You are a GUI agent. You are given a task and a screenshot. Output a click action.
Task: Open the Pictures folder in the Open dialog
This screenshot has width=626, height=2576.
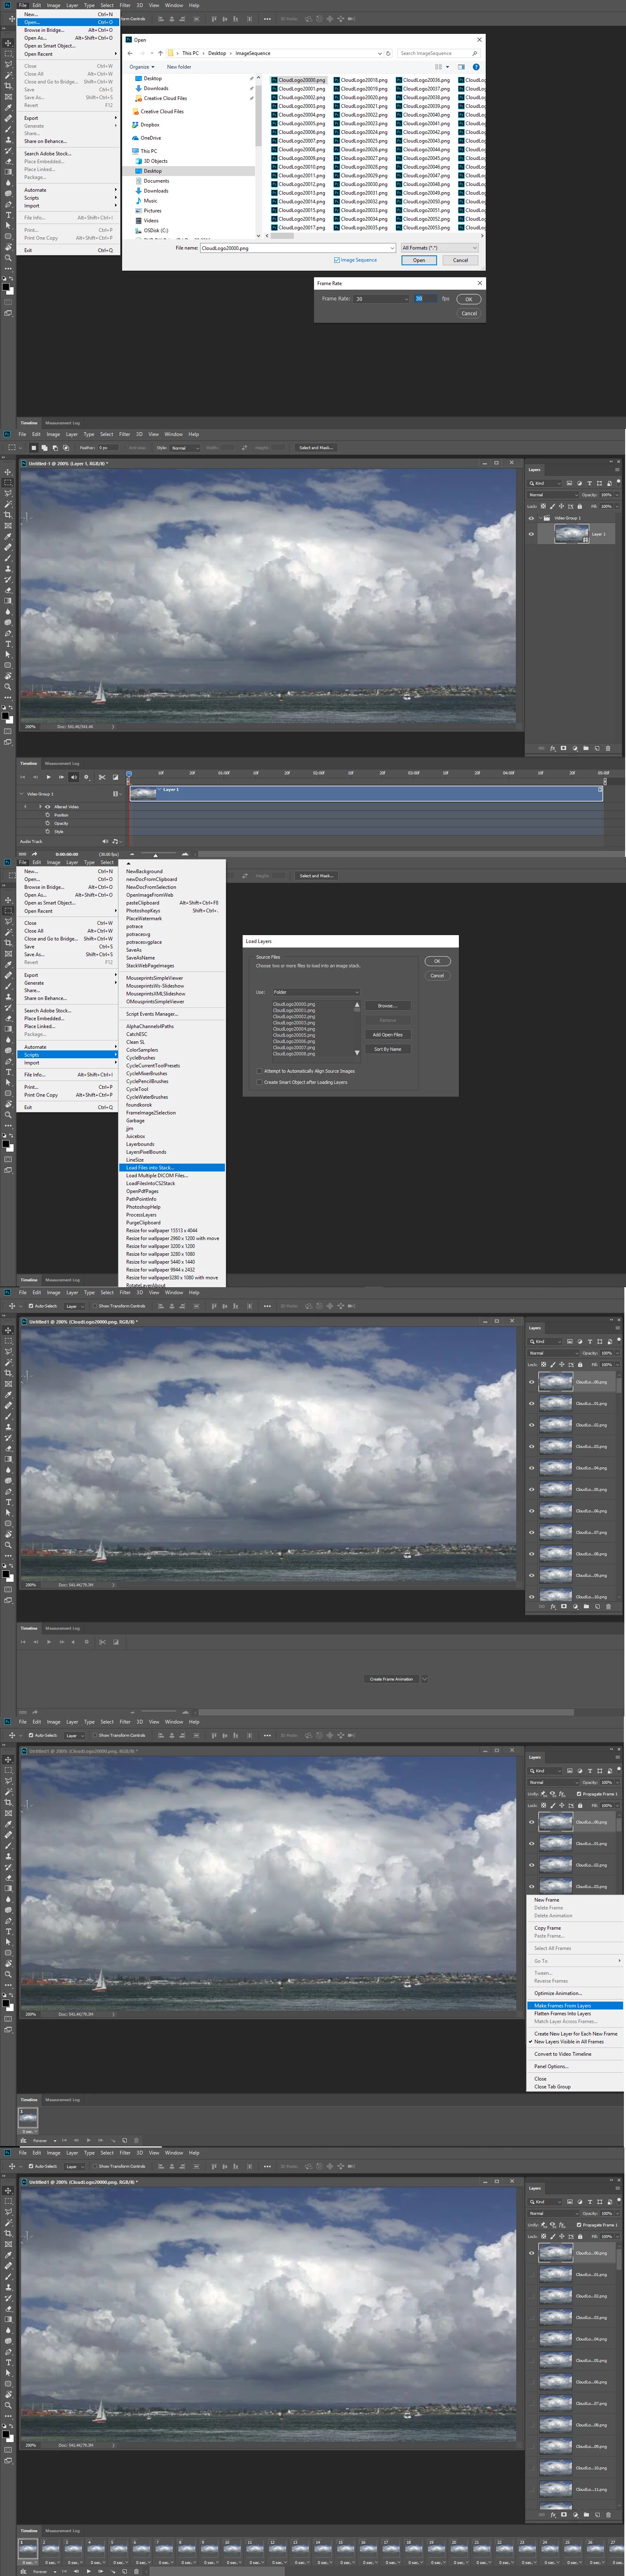click(152, 211)
